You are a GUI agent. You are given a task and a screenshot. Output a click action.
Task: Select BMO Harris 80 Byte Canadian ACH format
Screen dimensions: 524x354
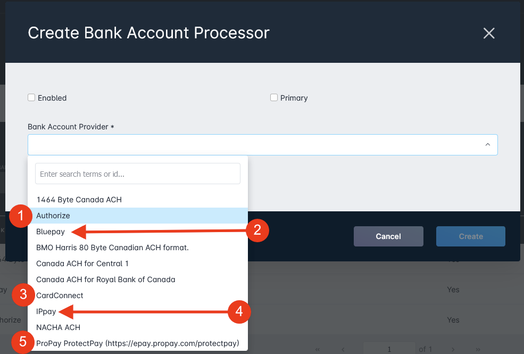[138, 248]
